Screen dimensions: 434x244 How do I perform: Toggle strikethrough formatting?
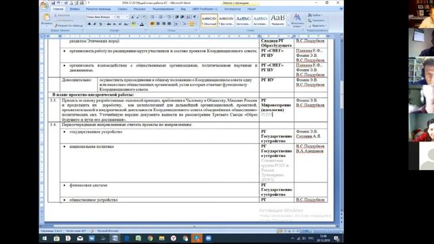[x=108, y=24]
